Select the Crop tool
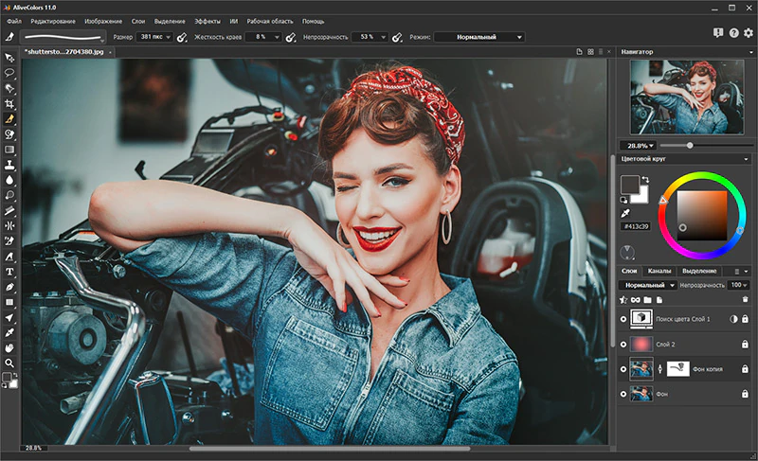 pyautogui.click(x=9, y=103)
